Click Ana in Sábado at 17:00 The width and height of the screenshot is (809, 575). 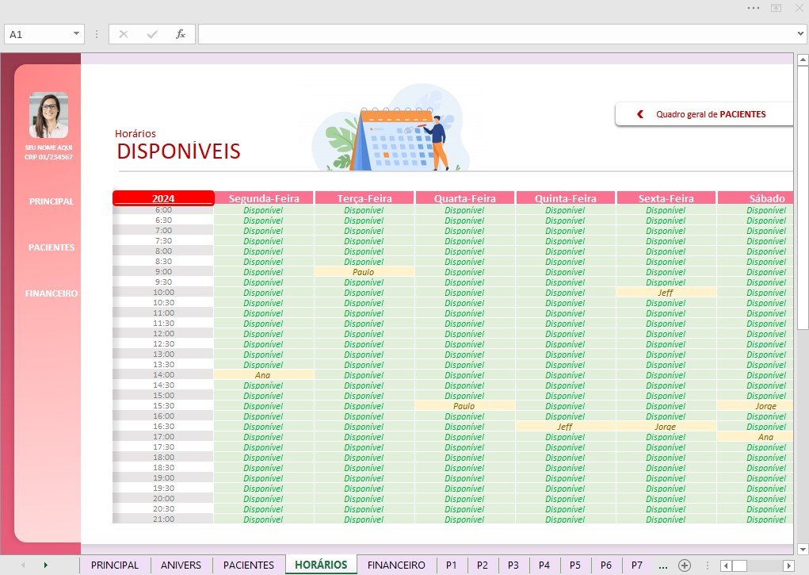pos(755,437)
